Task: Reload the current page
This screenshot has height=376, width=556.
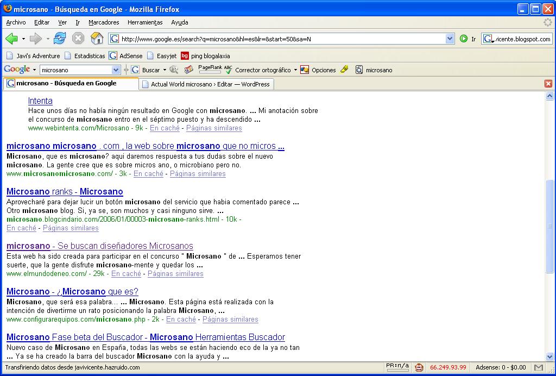Action: click(60, 39)
